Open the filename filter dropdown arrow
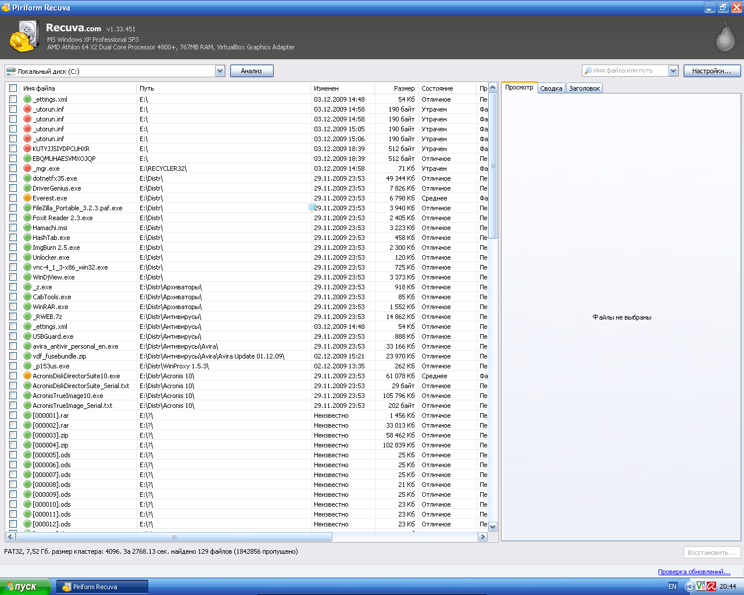744x595 pixels. click(673, 71)
